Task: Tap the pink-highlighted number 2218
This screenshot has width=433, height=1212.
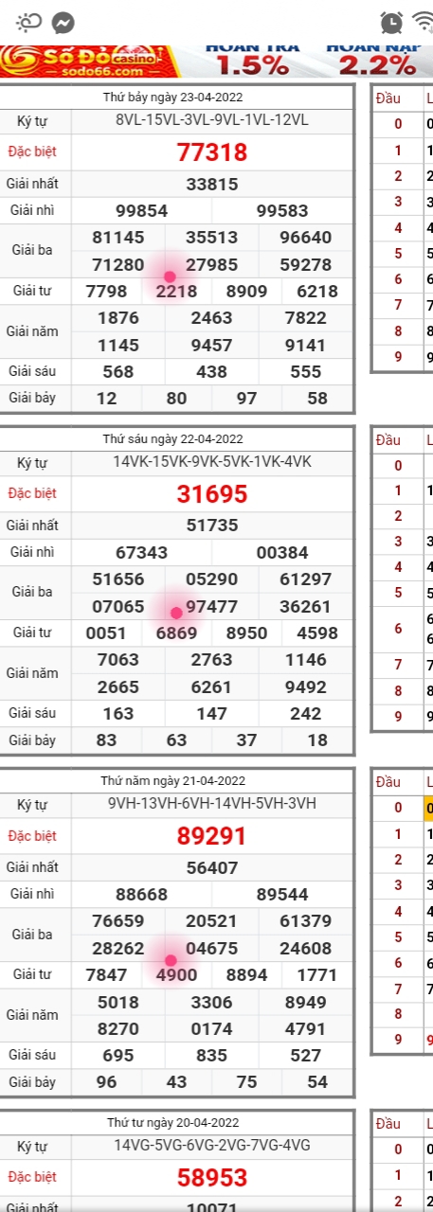Action: coord(177,292)
